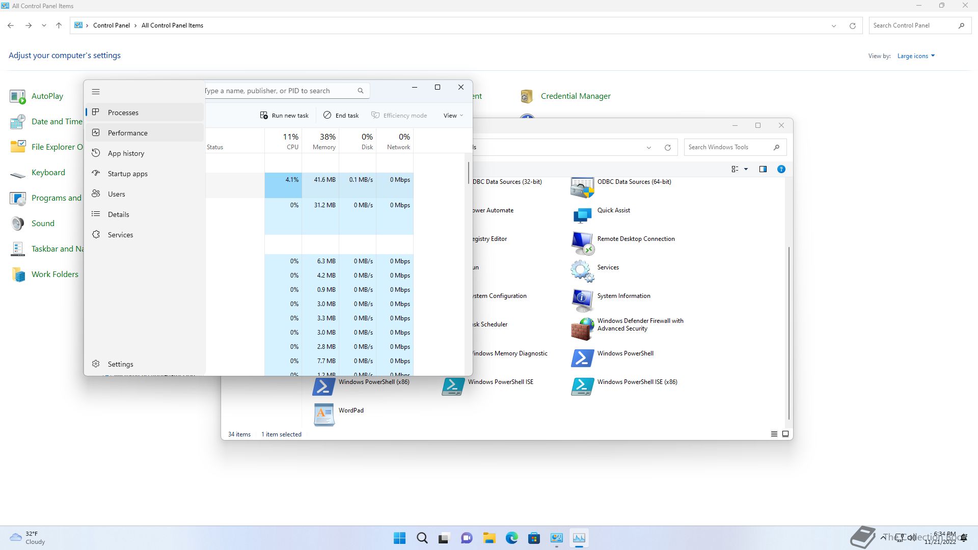The width and height of the screenshot is (978, 550).
Task: Open Help in the Windows Tools window
Action: [781, 169]
